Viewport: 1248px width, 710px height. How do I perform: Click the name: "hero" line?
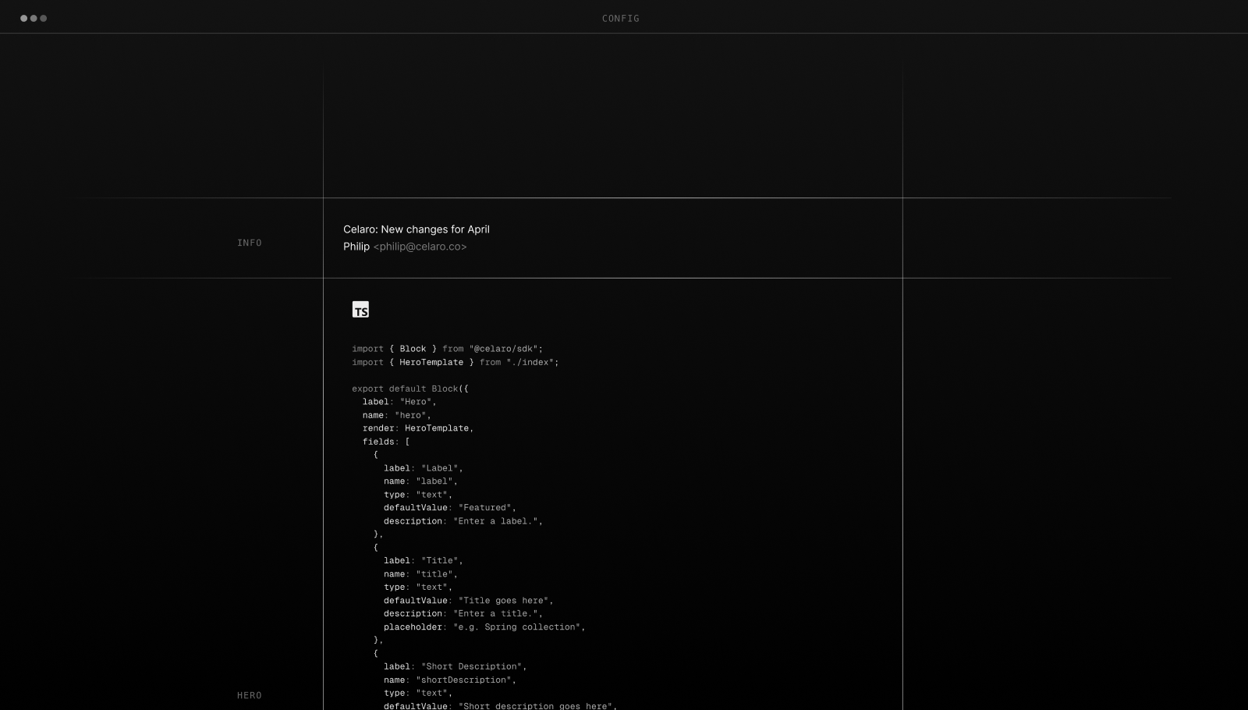tap(397, 415)
